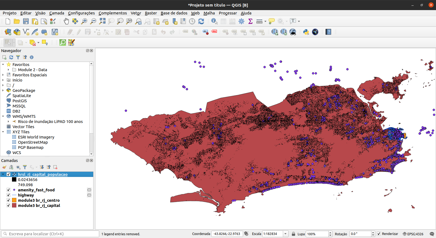Click the Map Tips speech bubble icon
436x238 pixels.
[x=271, y=21]
